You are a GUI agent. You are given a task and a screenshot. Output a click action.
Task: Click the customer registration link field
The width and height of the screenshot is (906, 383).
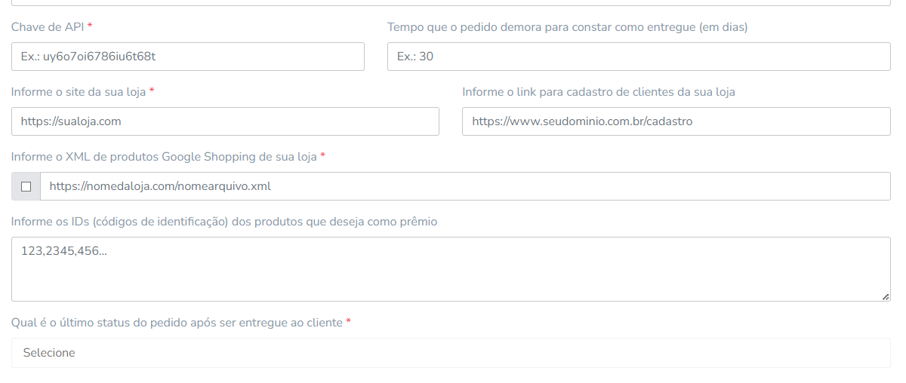676,121
